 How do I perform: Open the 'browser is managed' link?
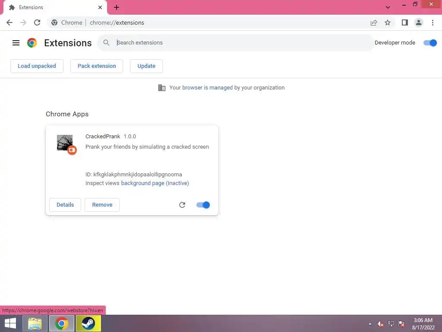[208, 88]
